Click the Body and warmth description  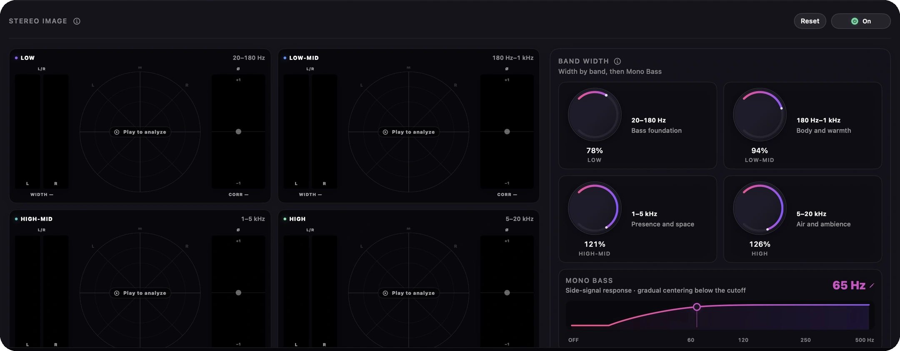[x=823, y=131]
